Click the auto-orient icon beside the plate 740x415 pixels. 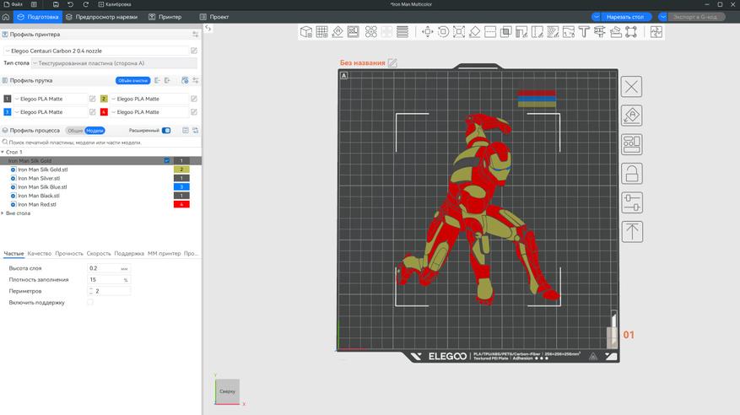[632, 116]
